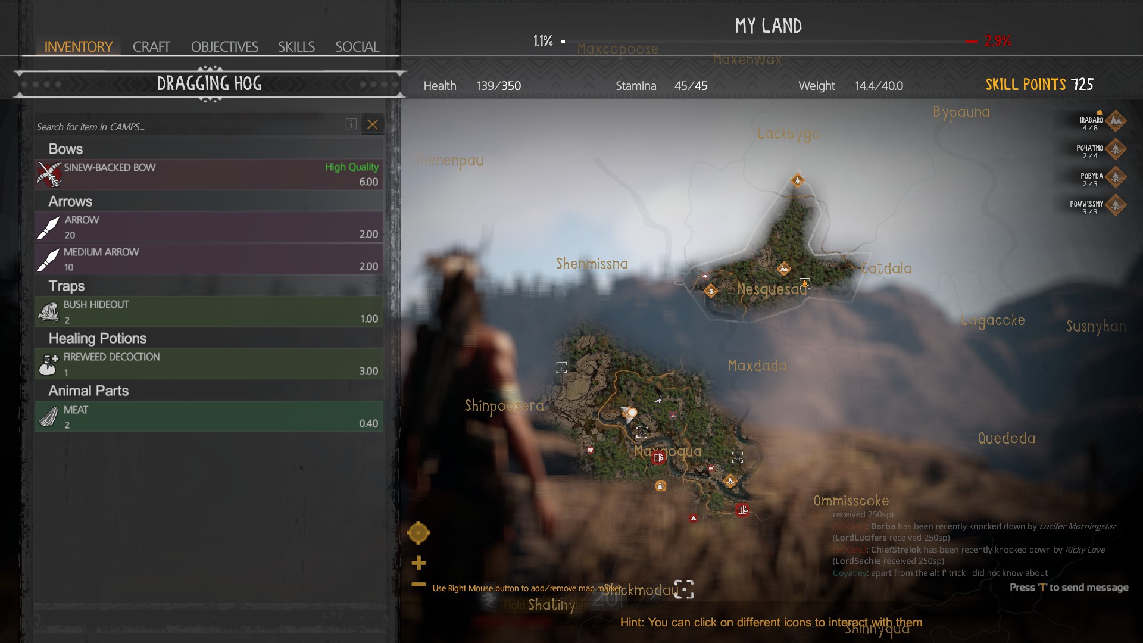Clear search with the X button
The height and width of the screenshot is (643, 1143).
pos(373,124)
